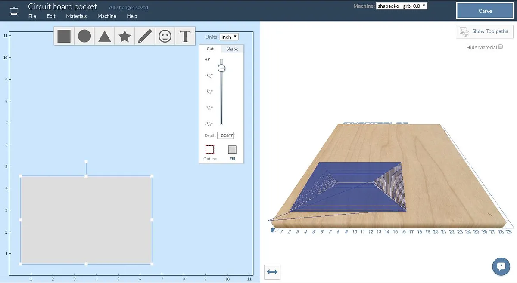The image size is (517, 283).
Task: Select the Text tool
Action: pos(185,36)
